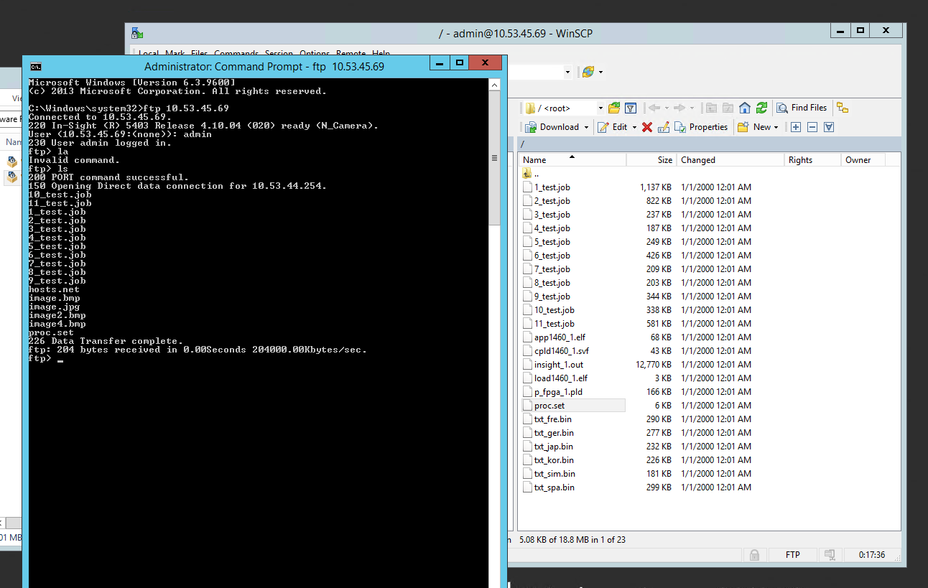The height and width of the screenshot is (588, 928).
Task: Select insight_1.out file in list
Action: point(558,365)
